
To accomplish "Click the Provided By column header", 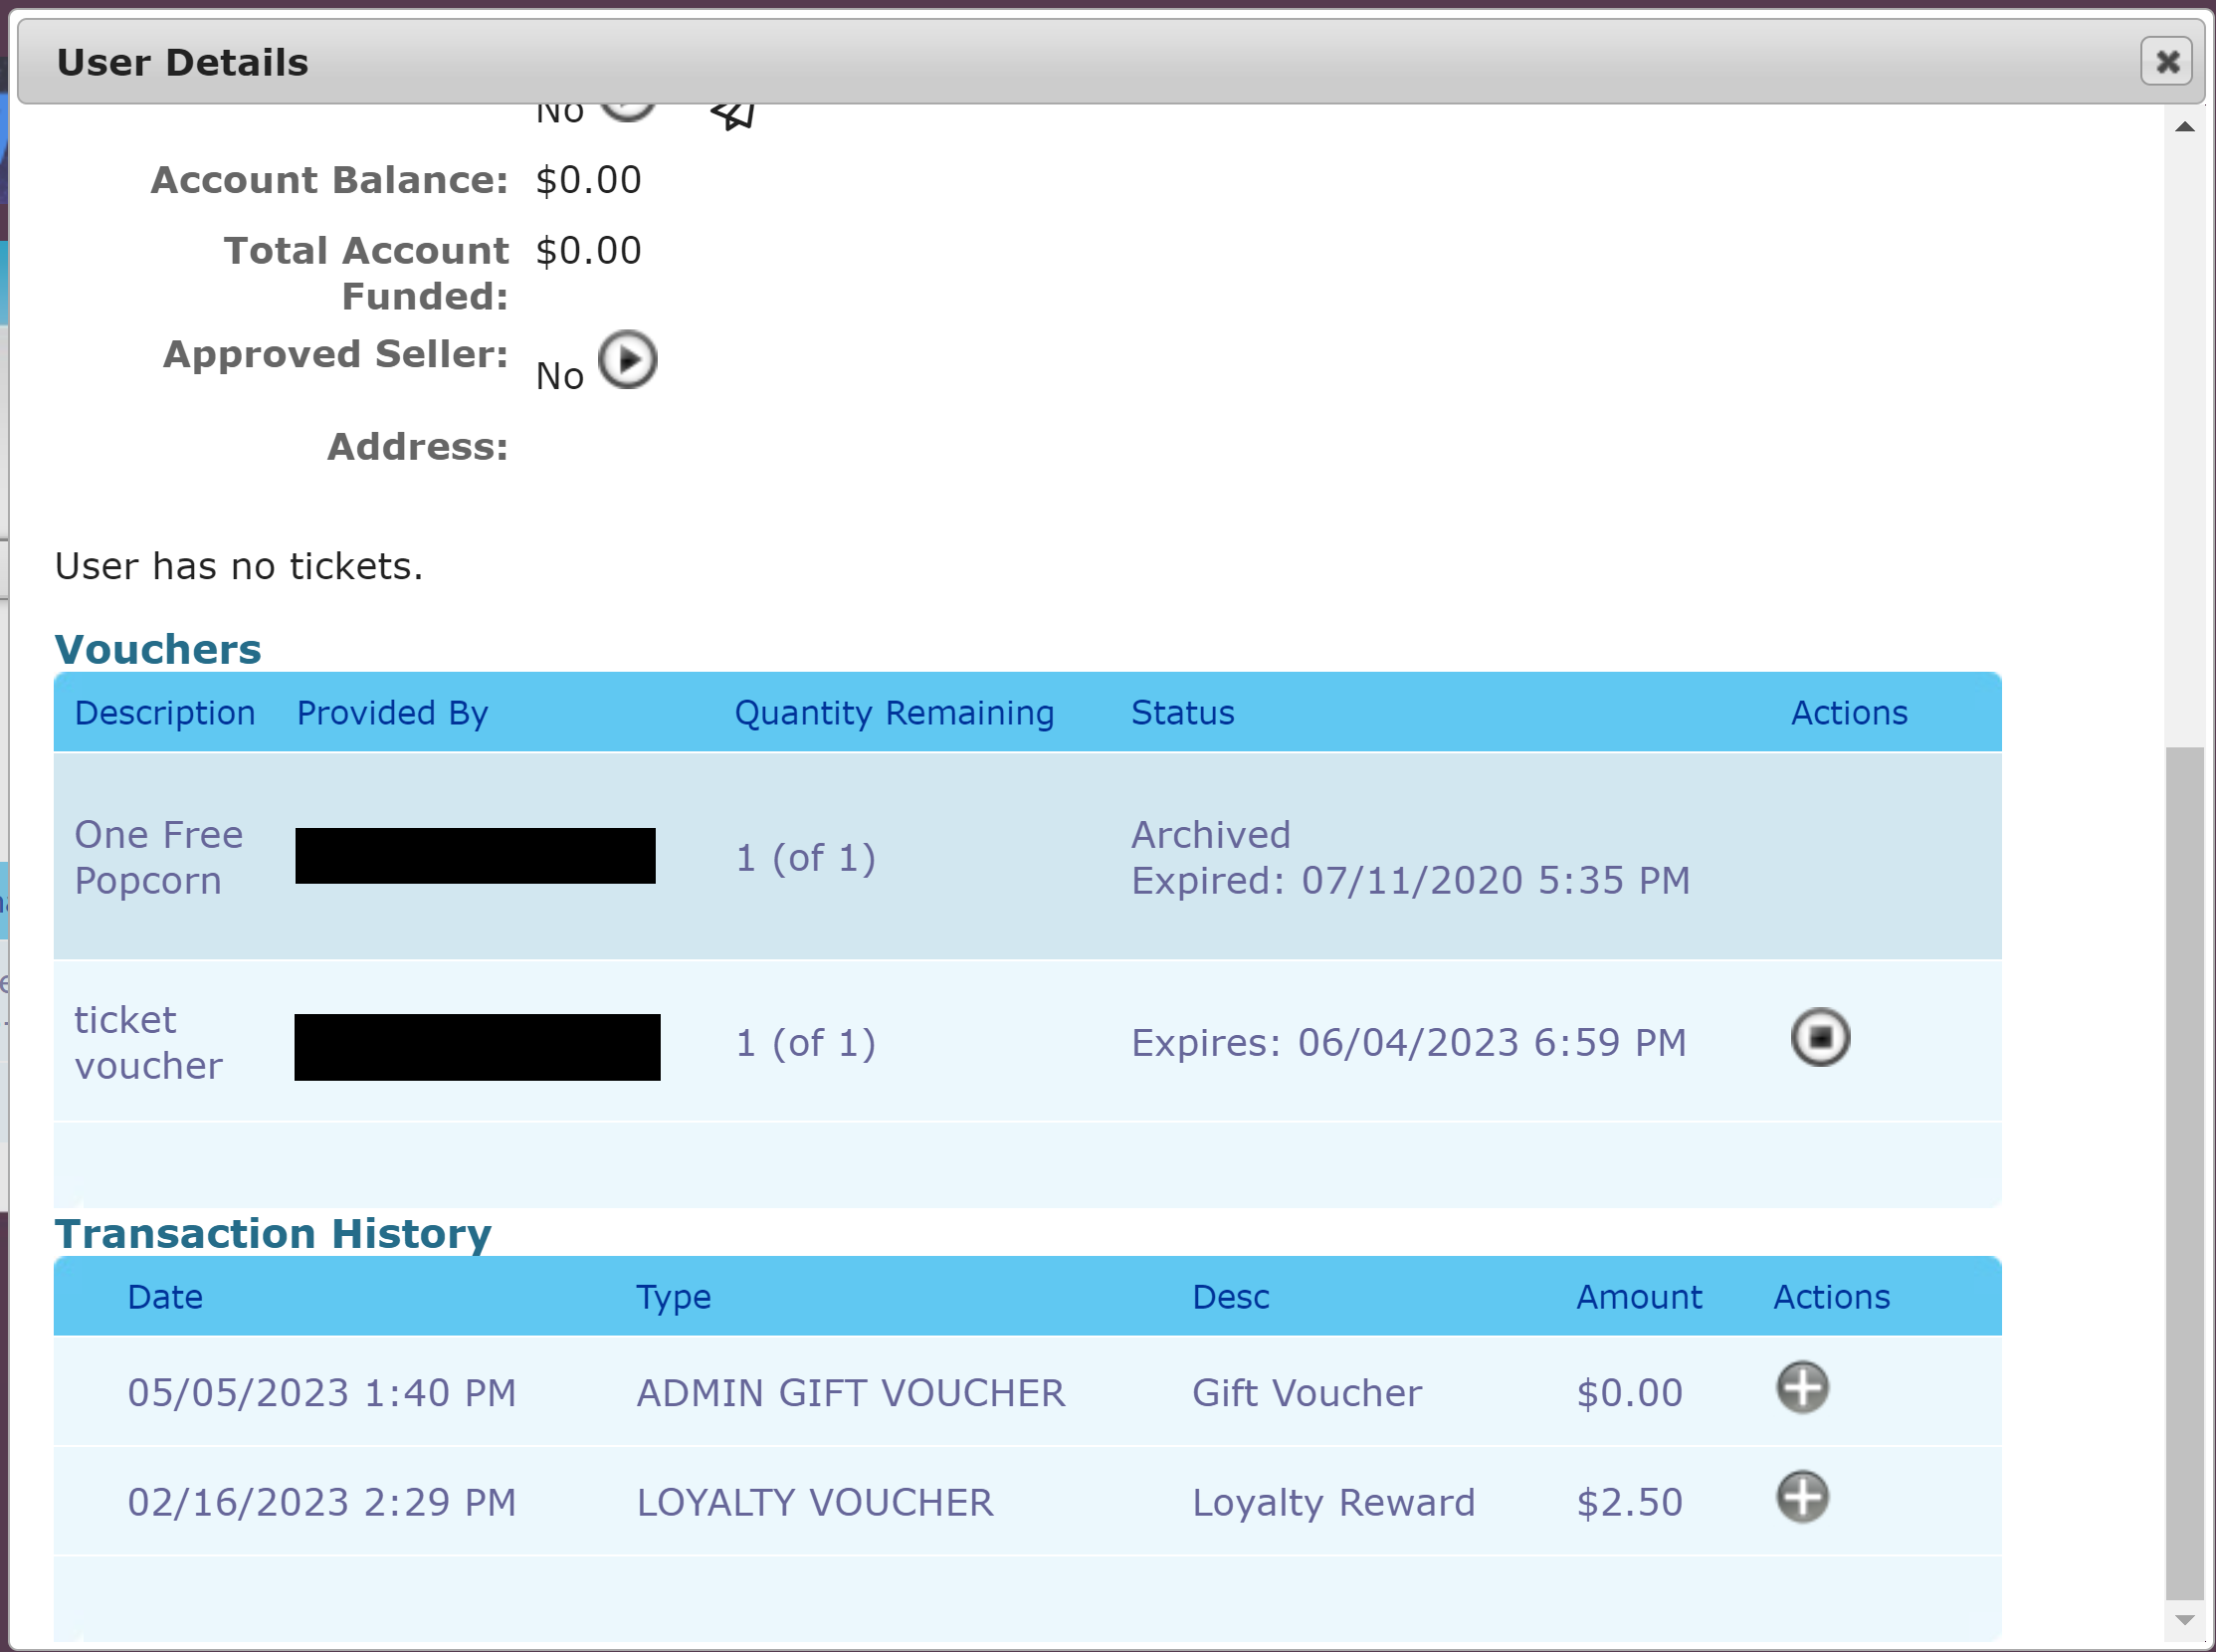I will click(392, 713).
